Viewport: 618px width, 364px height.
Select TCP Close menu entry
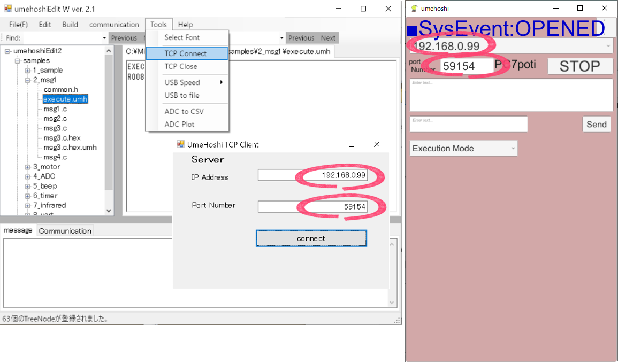[x=180, y=66]
